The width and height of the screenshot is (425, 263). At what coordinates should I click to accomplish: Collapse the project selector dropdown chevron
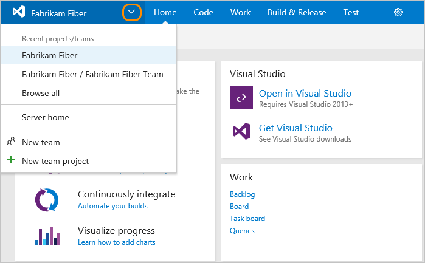point(132,12)
